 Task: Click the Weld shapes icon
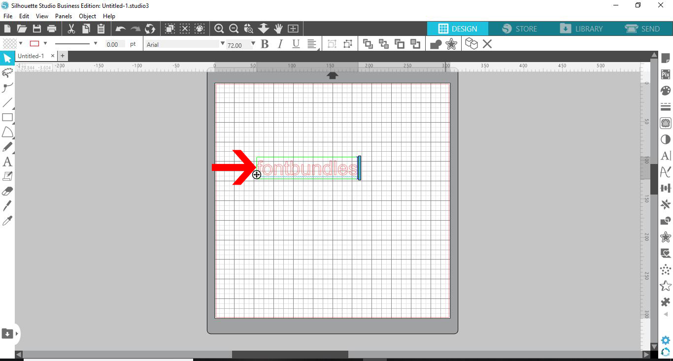(x=436, y=44)
